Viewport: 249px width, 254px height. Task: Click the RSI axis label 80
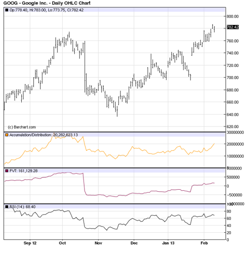[229, 211]
